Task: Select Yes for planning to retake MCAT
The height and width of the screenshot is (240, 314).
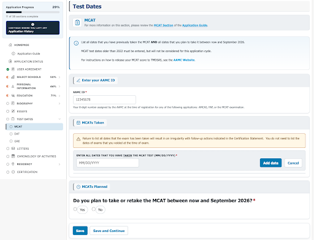Action: pyautogui.click(x=75, y=209)
